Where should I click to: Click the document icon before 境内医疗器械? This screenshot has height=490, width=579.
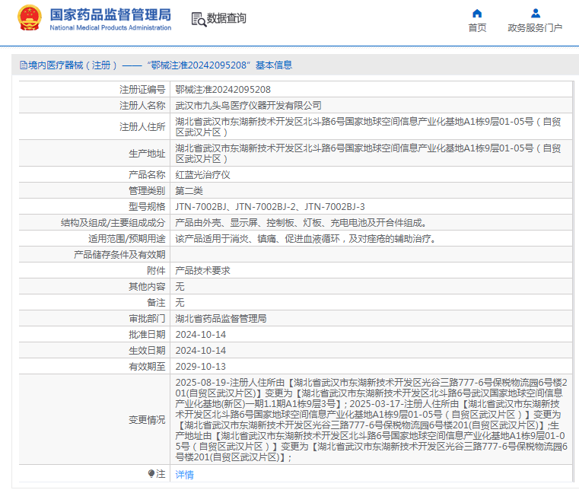point(22,65)
